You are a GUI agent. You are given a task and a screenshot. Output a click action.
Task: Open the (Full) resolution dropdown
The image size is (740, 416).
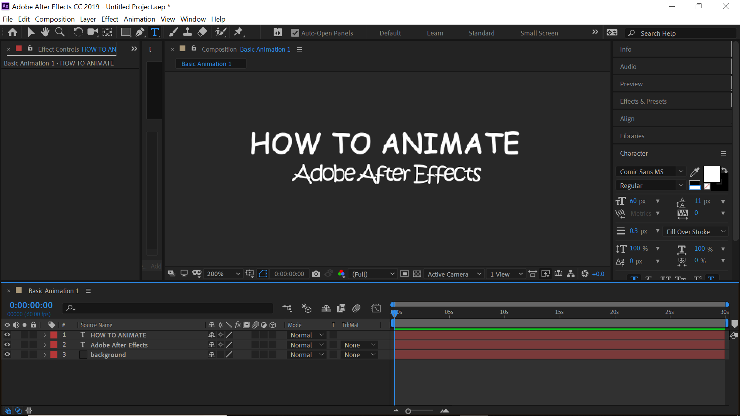coord(373,274)
